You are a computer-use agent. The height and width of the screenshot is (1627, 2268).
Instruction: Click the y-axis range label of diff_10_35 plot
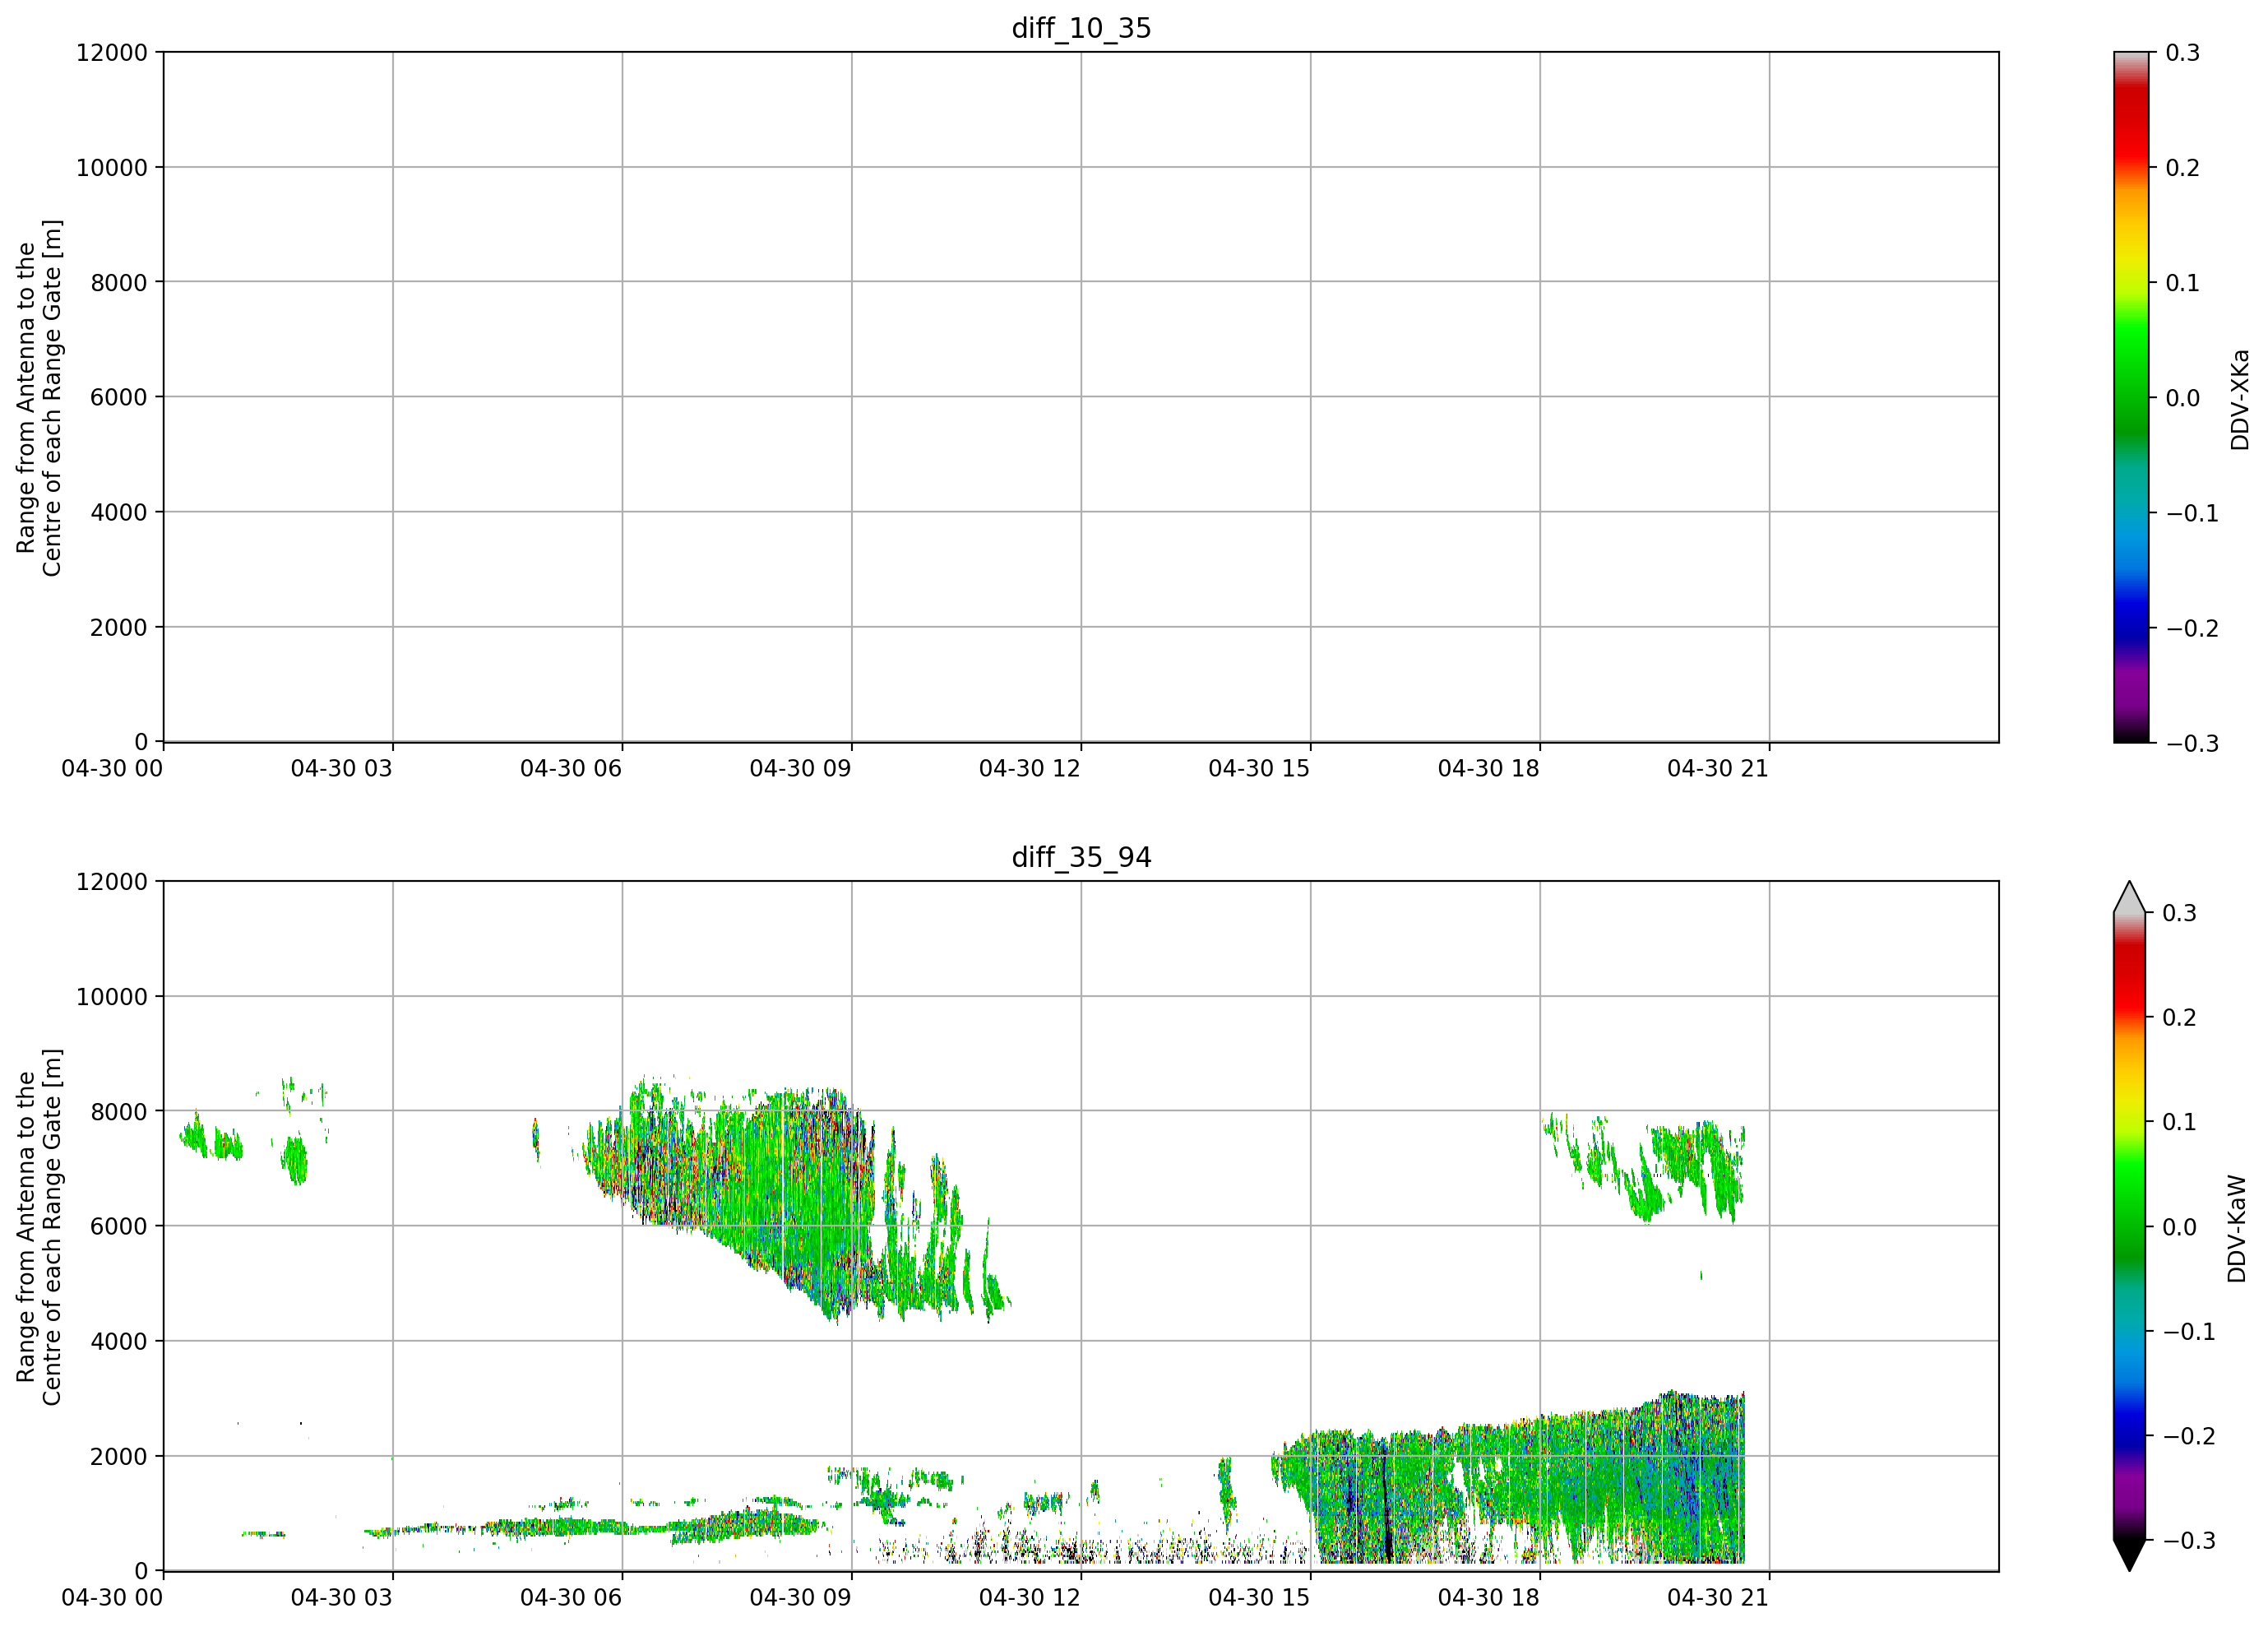tap(39, 397)
